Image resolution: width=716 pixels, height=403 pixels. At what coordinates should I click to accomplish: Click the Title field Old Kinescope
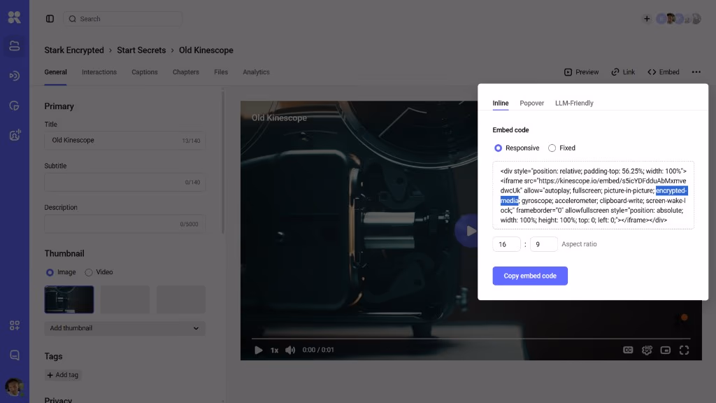(124, 140)
